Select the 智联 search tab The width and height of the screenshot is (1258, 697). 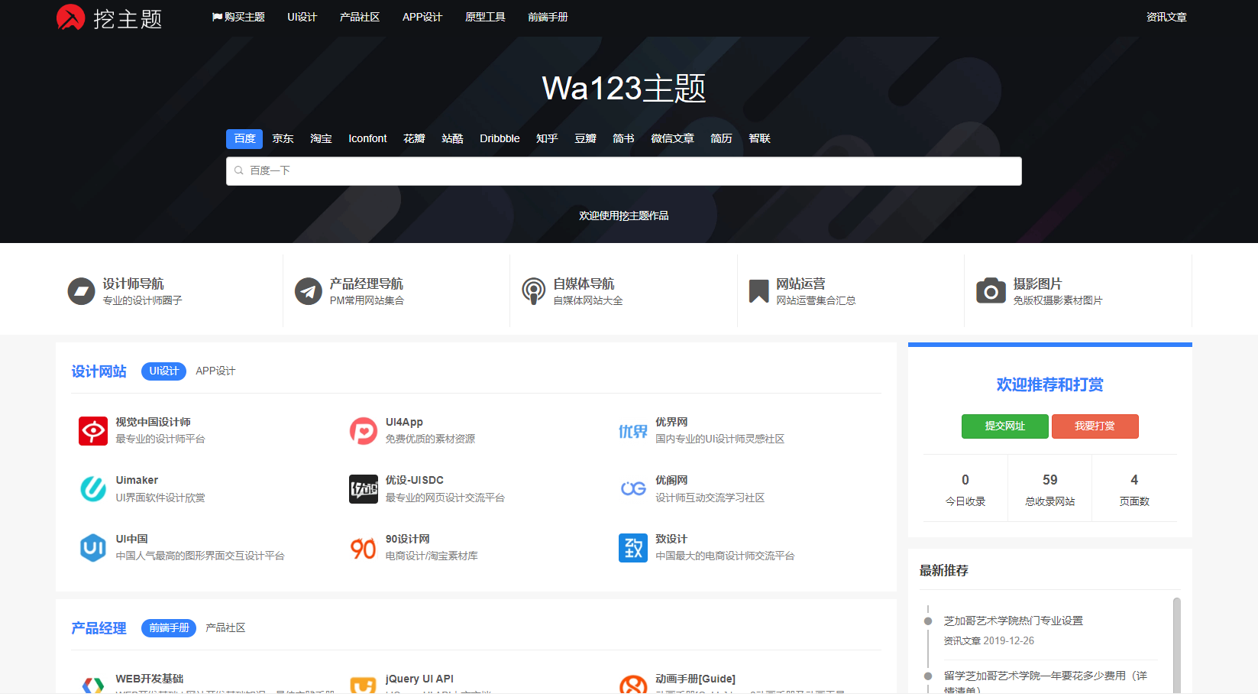coord(759,138)
